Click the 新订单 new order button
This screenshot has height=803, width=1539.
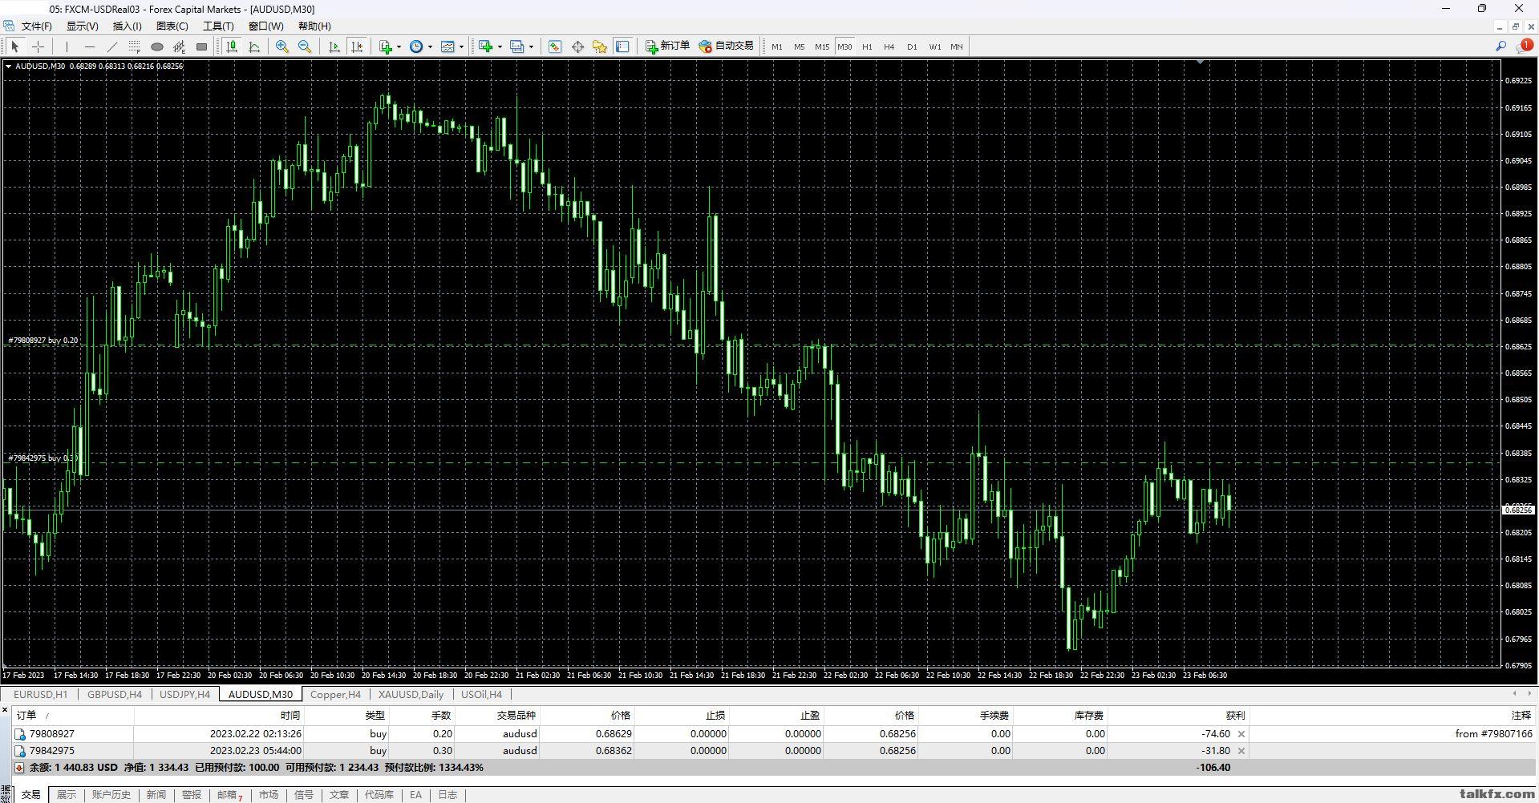coord(667,46)
